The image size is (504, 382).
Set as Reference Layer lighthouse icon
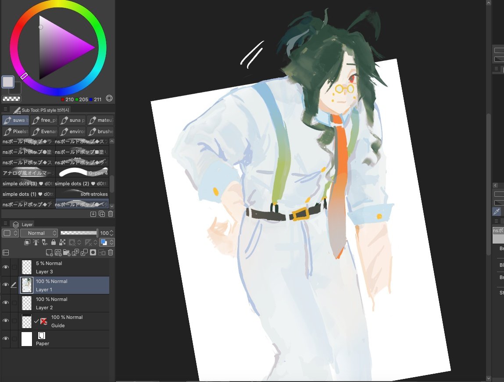point(36,242)
